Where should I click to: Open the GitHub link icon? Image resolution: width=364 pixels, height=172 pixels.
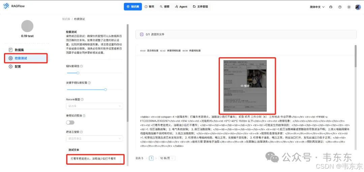pyautogui.click(x=331, y=7)
